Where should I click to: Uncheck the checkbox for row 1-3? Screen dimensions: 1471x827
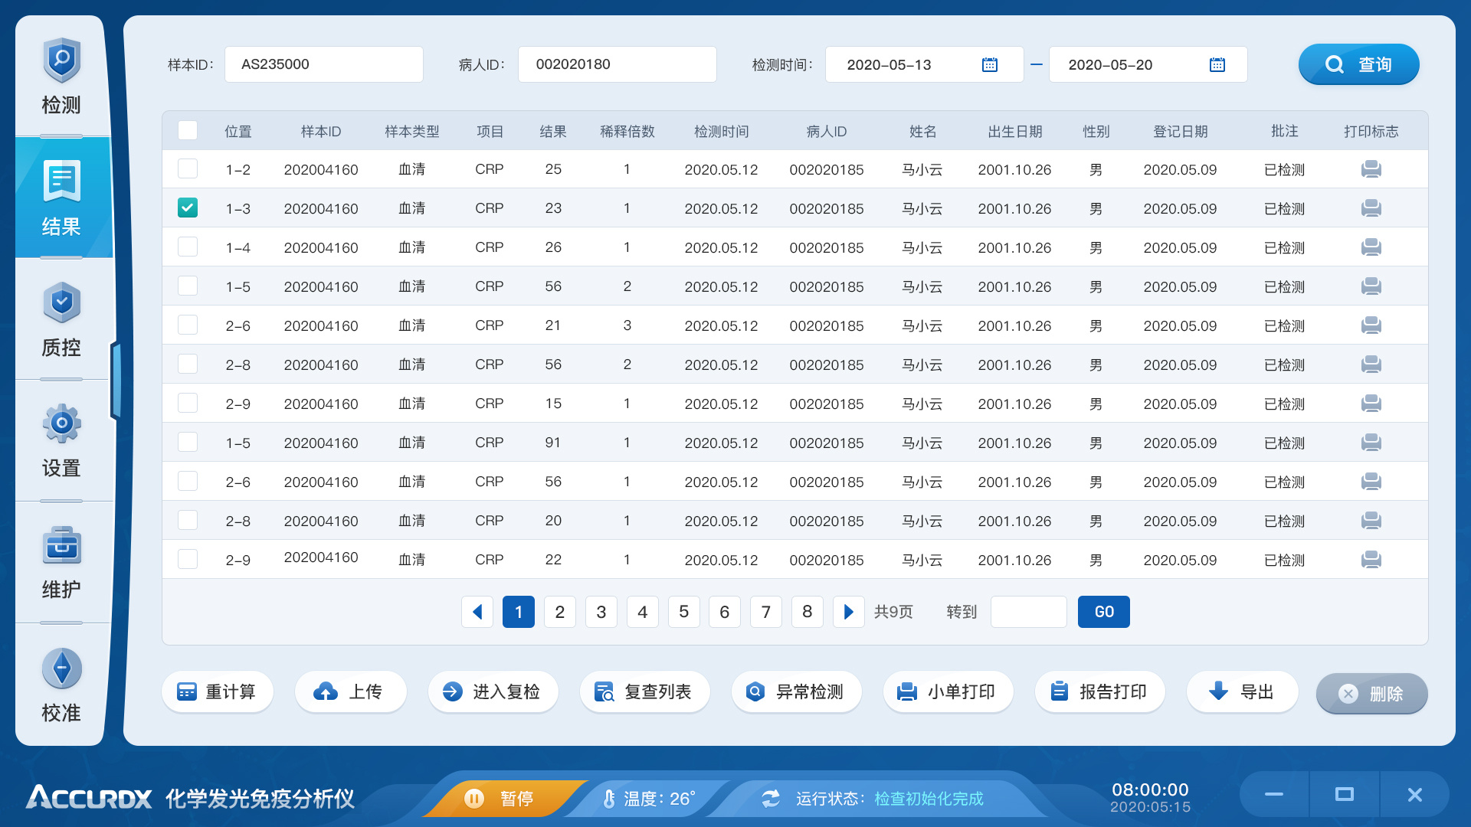click(188, 208)
